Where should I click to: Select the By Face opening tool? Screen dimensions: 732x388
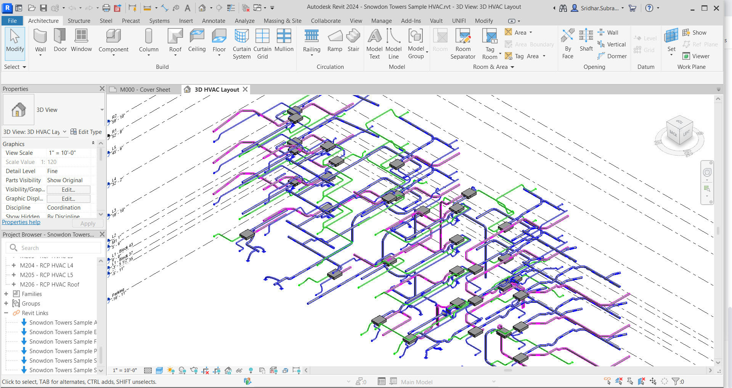pos(568,44)
